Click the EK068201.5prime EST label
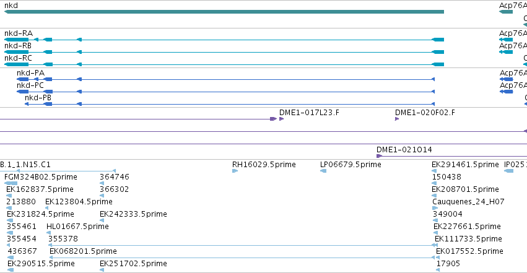This screenshot has width=527, height=273. (84, 251)
